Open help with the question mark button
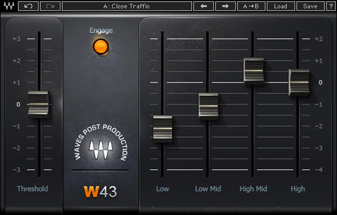This screenshot has width=337, height=215. click(331, 6)
